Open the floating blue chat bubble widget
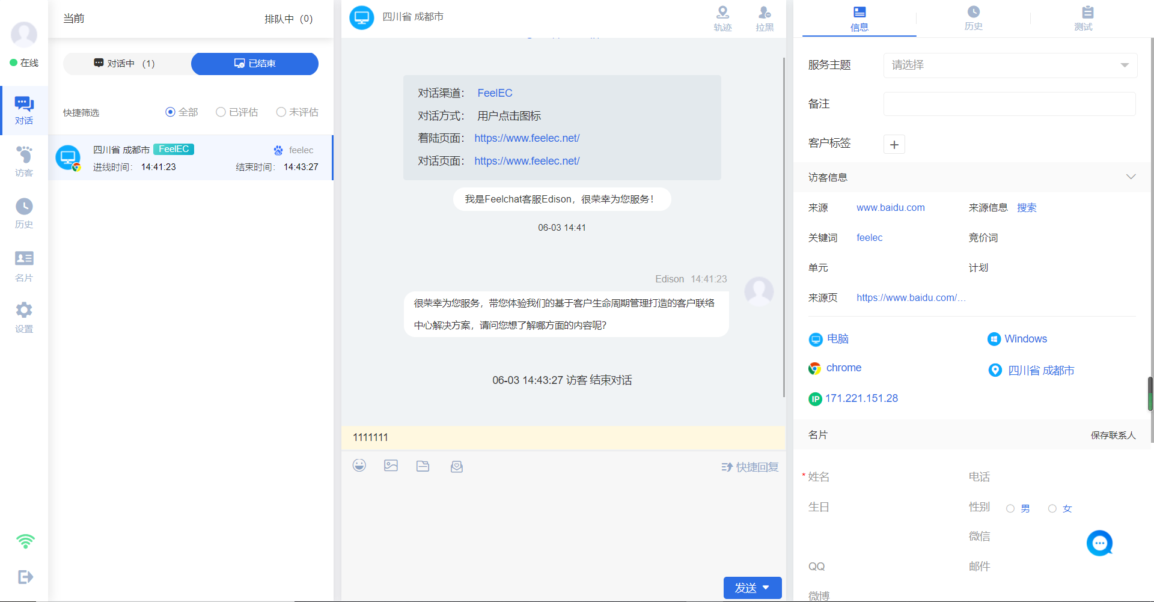The width and height of the screenshot is (1154, 602). pos(1099,543)
